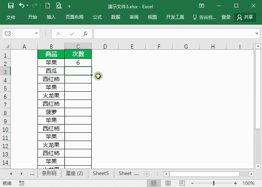Zoom out with the minus button
The image size is (262, 187).
(192, 183)
